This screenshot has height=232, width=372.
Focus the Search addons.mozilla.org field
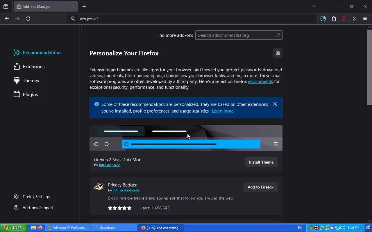click(239, 35)
